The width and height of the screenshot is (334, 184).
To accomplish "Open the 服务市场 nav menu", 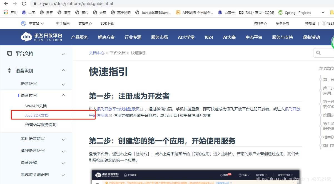I will click(x=159, y=37).
